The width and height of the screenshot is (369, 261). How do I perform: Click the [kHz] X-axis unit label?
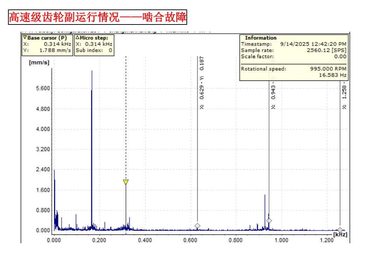[340, 234]
